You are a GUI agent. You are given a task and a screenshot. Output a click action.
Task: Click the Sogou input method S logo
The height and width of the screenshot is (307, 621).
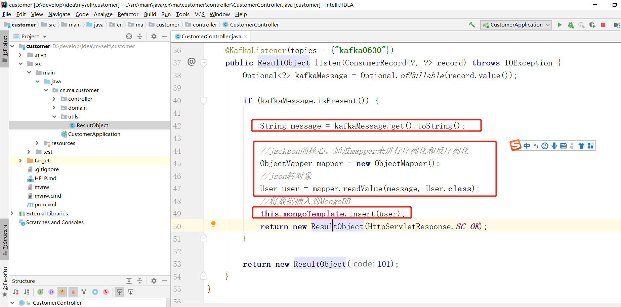515,145
